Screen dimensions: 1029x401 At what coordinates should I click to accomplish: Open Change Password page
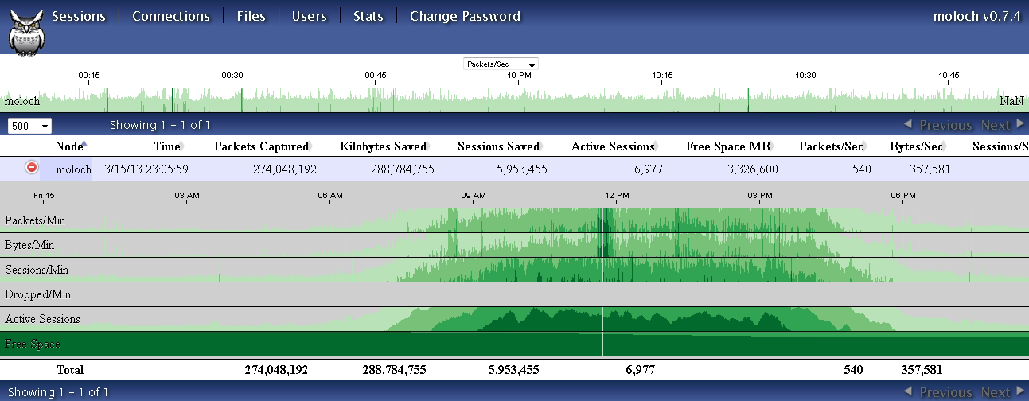point(465,16)
